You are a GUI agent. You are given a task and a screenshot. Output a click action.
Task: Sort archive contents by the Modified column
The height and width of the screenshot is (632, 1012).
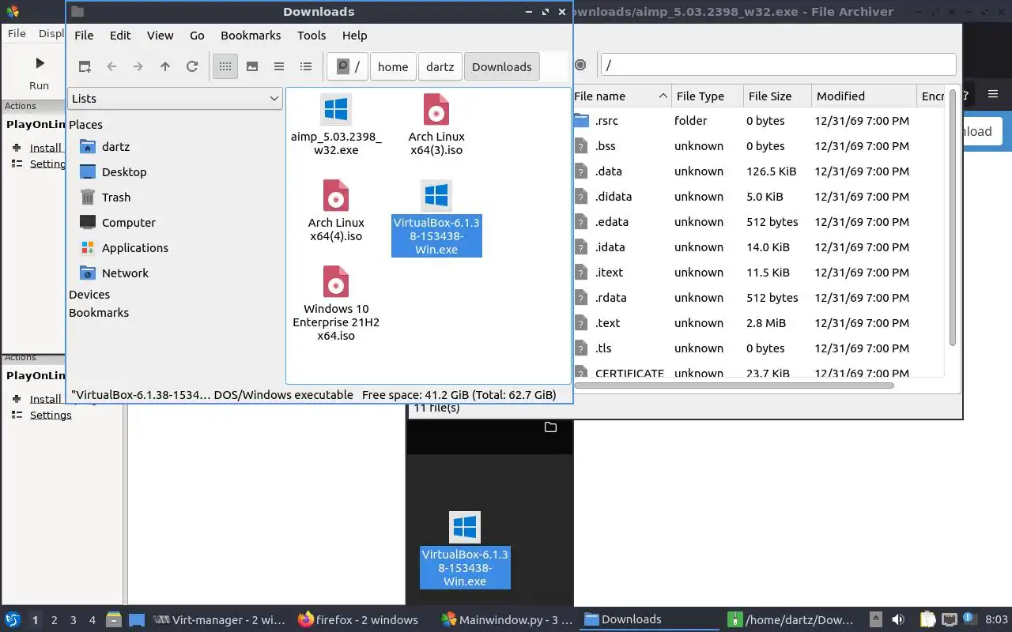863,96
